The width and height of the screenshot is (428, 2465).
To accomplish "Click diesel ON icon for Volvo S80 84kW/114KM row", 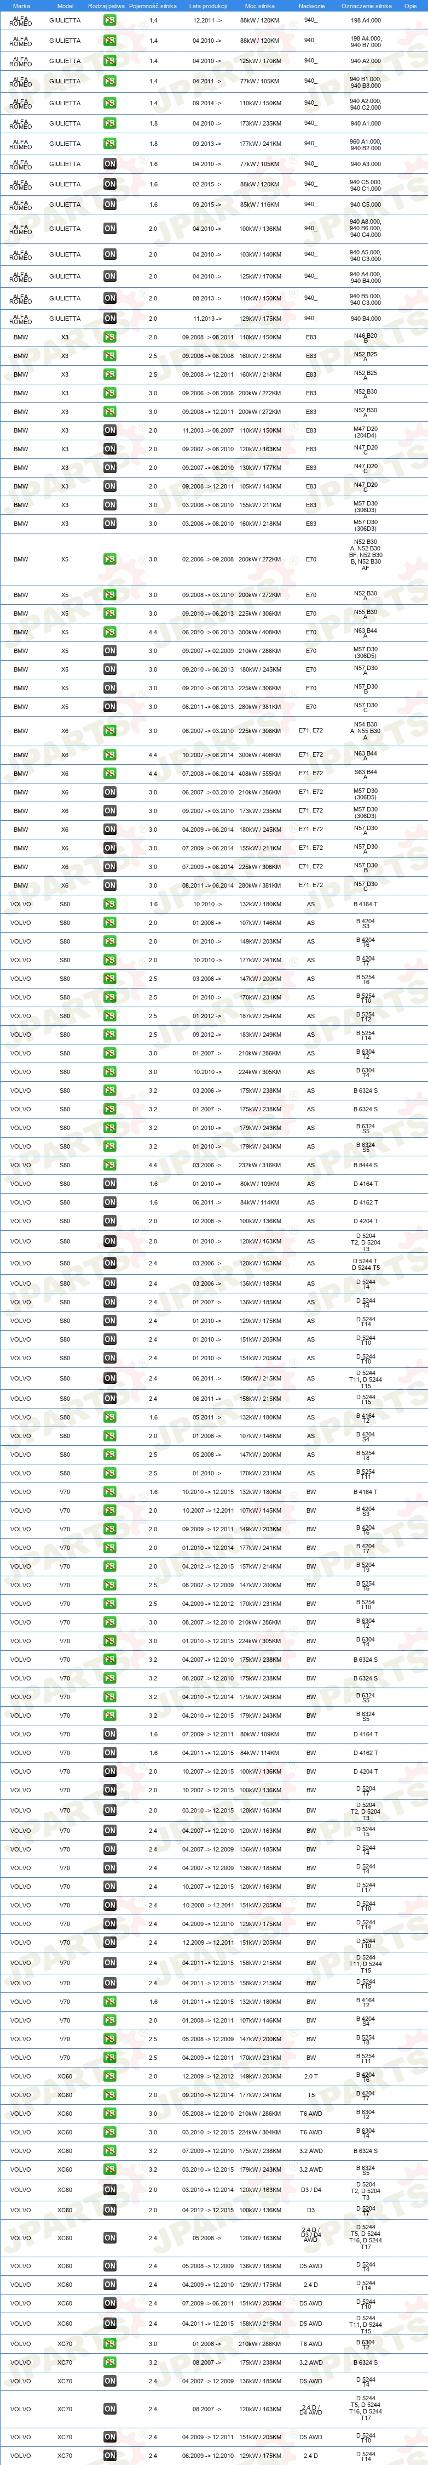I will [110, 1202].
